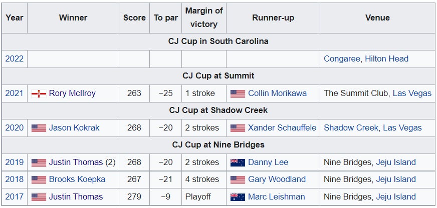
Task: Click the US flag next to Brooks Koepka
Action: click(x=39, y=179)
